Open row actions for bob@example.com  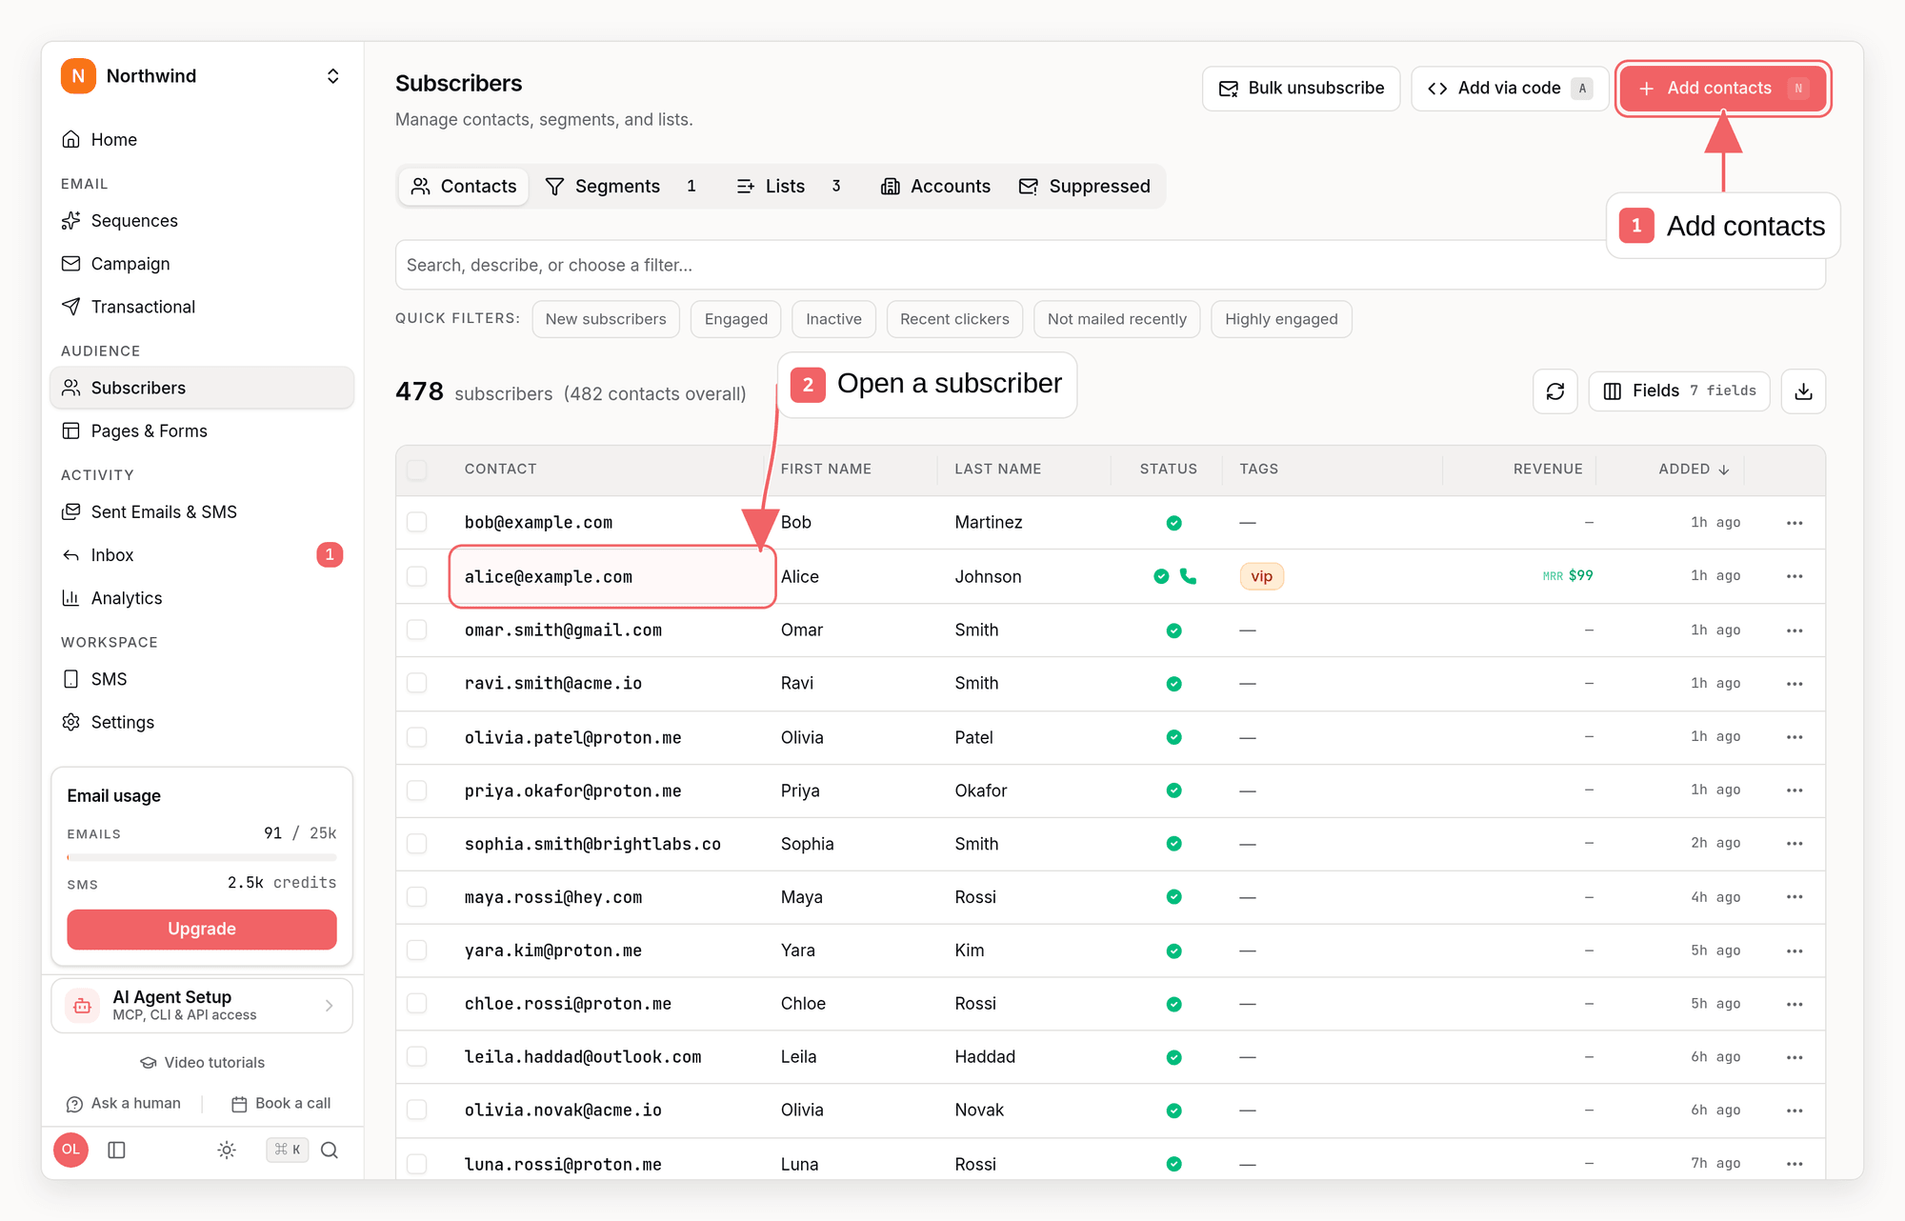(x=1795, y=523)
